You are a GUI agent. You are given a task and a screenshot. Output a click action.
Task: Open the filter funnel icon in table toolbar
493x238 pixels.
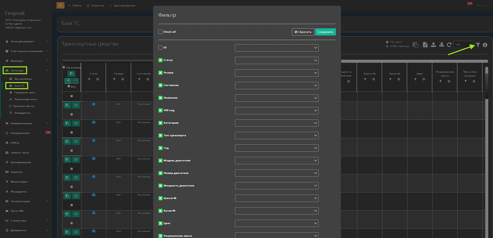[478, 45]
